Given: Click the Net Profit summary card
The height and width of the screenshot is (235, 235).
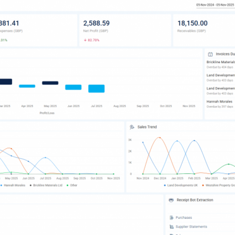Looking at the screenshot, I should (125, 30).
